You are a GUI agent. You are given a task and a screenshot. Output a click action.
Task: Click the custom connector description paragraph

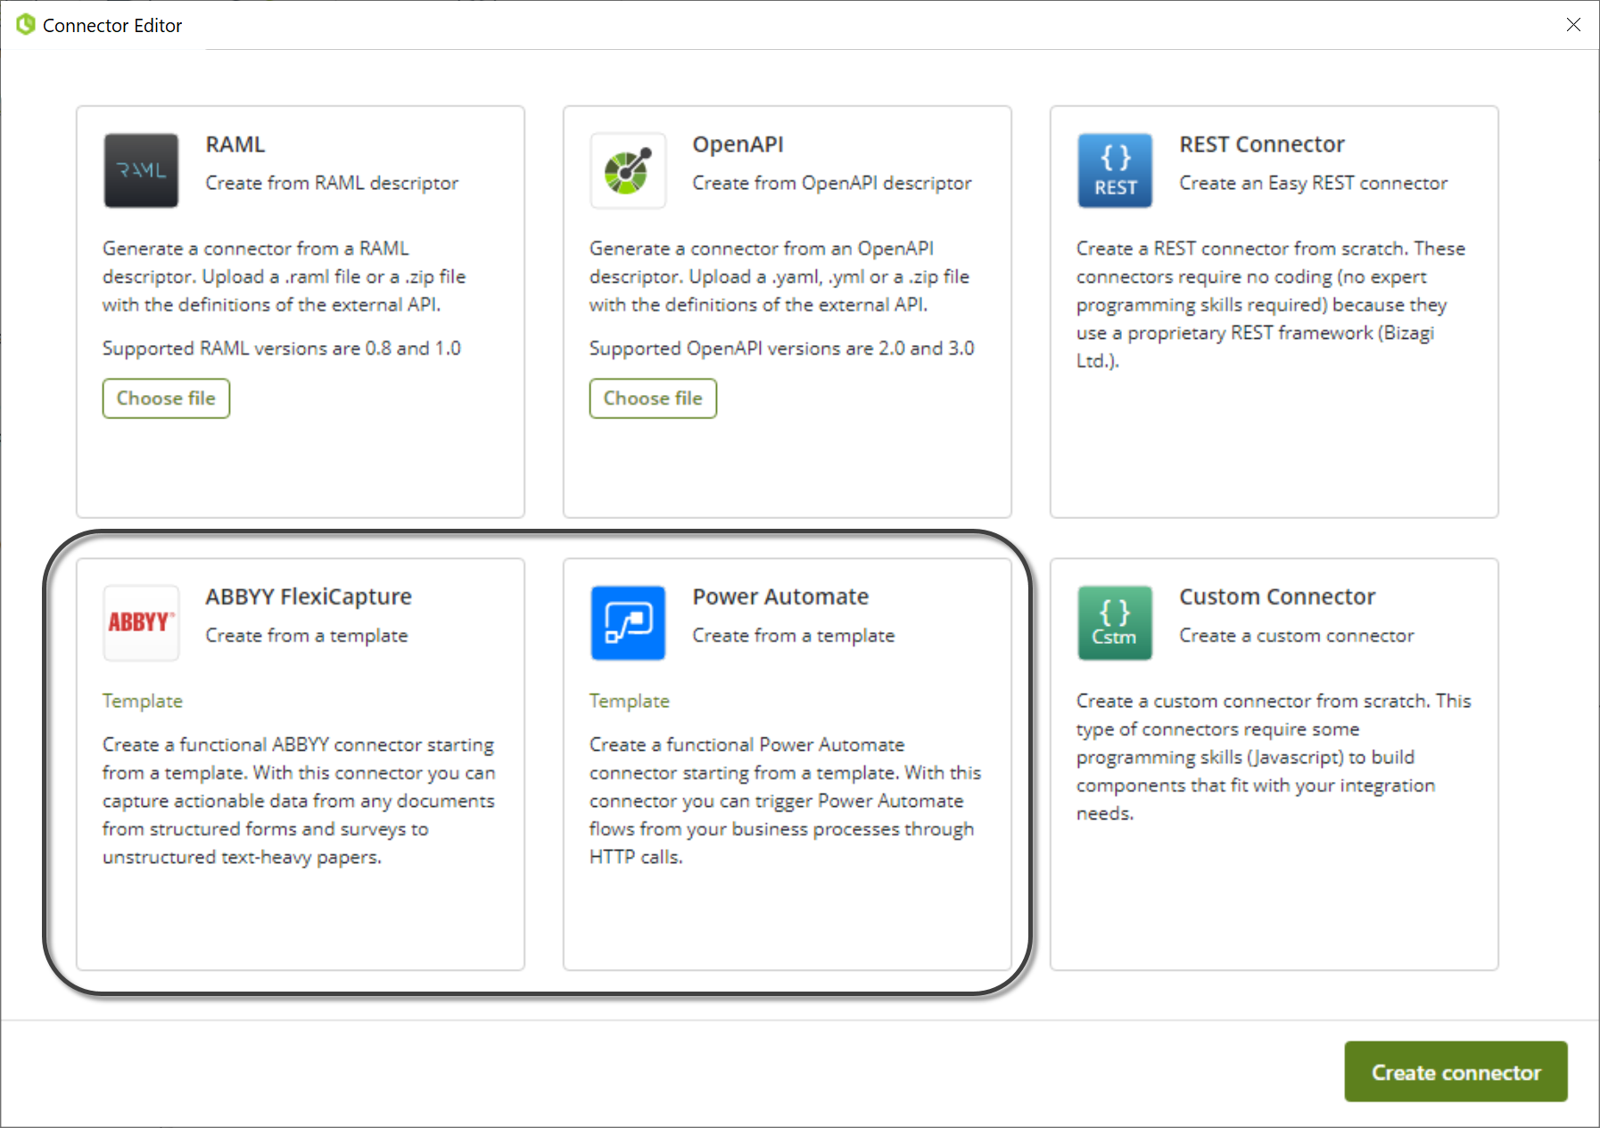(x=1274, y=757)
